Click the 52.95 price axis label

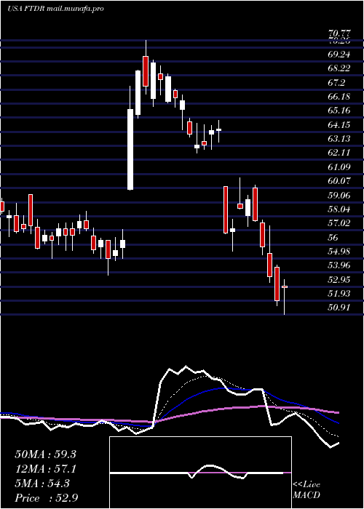339,279
